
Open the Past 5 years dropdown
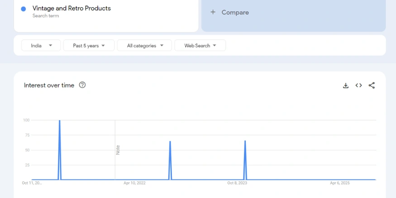(89, 45)
